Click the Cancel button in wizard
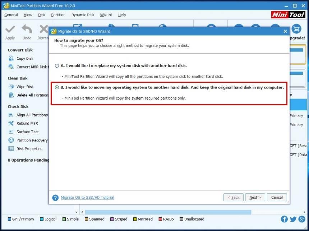The image size is (309, 231). point(277,197)
